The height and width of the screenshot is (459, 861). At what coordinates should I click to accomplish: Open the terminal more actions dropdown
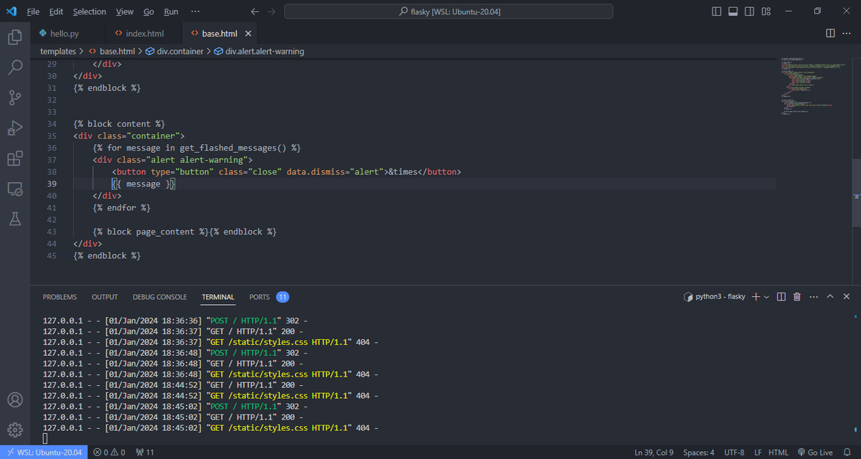[x=813, y=295]
